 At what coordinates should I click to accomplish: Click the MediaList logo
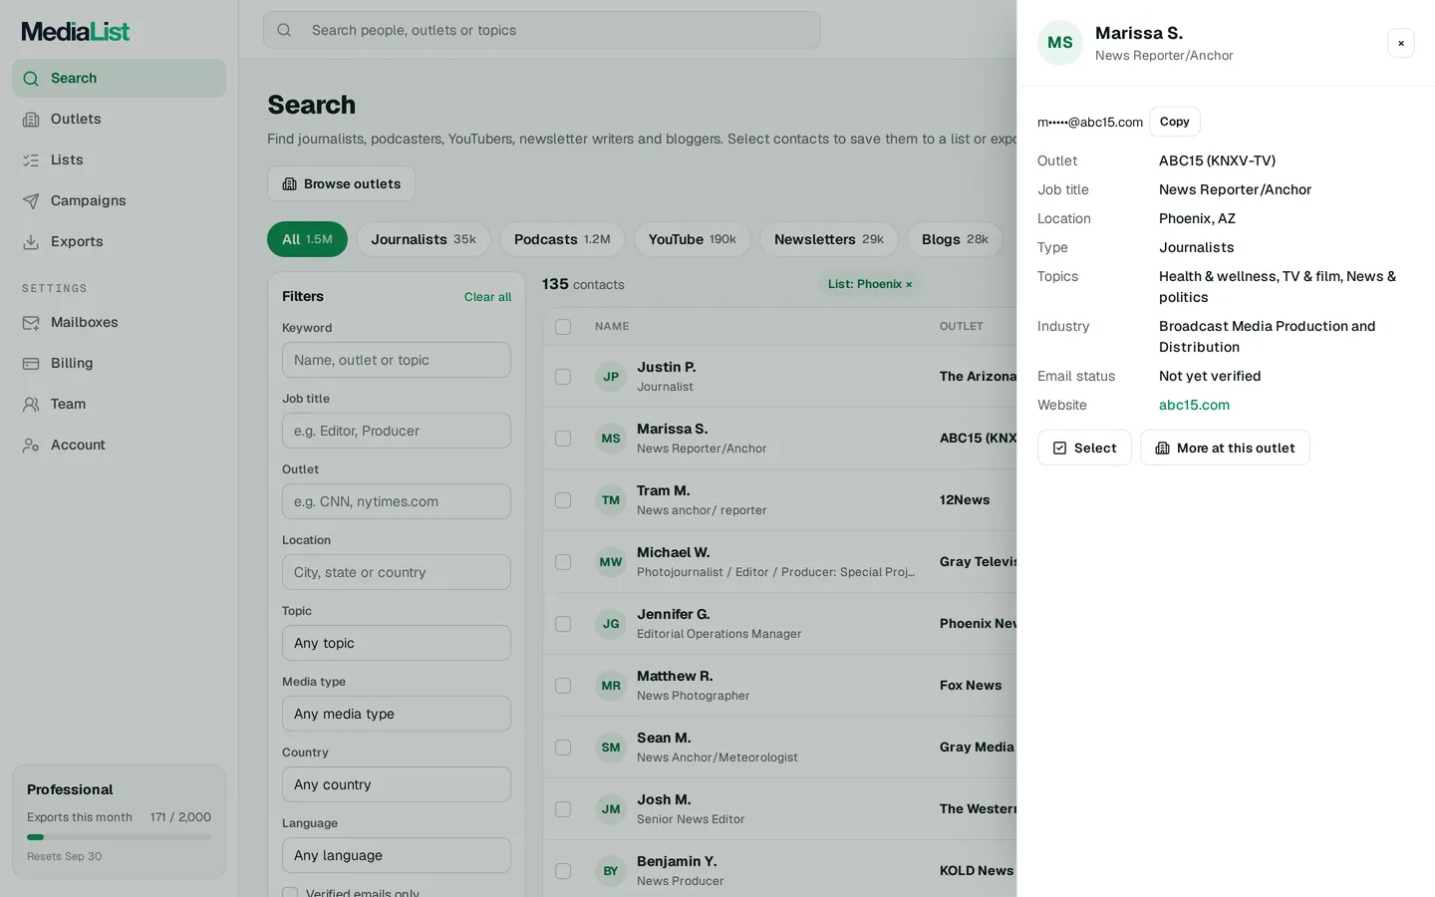76,32
